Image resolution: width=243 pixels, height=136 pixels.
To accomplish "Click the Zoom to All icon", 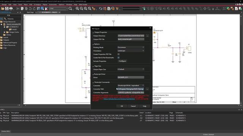I will 90,8.
